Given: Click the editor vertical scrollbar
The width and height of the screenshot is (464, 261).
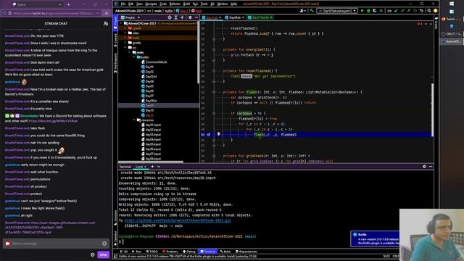Looking at the screenshot, I should 432,109.
